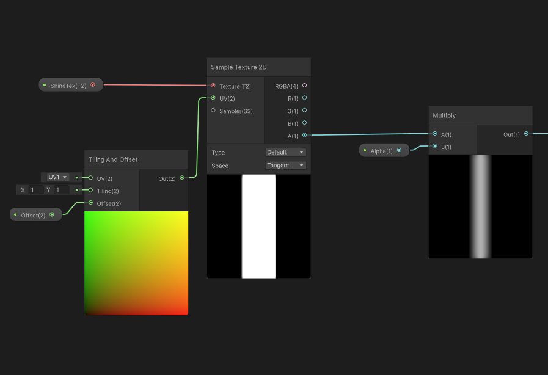This screenshot has height=375, width=548.
Task: Click the output dot on Offset(2) node
Action: 52,214
